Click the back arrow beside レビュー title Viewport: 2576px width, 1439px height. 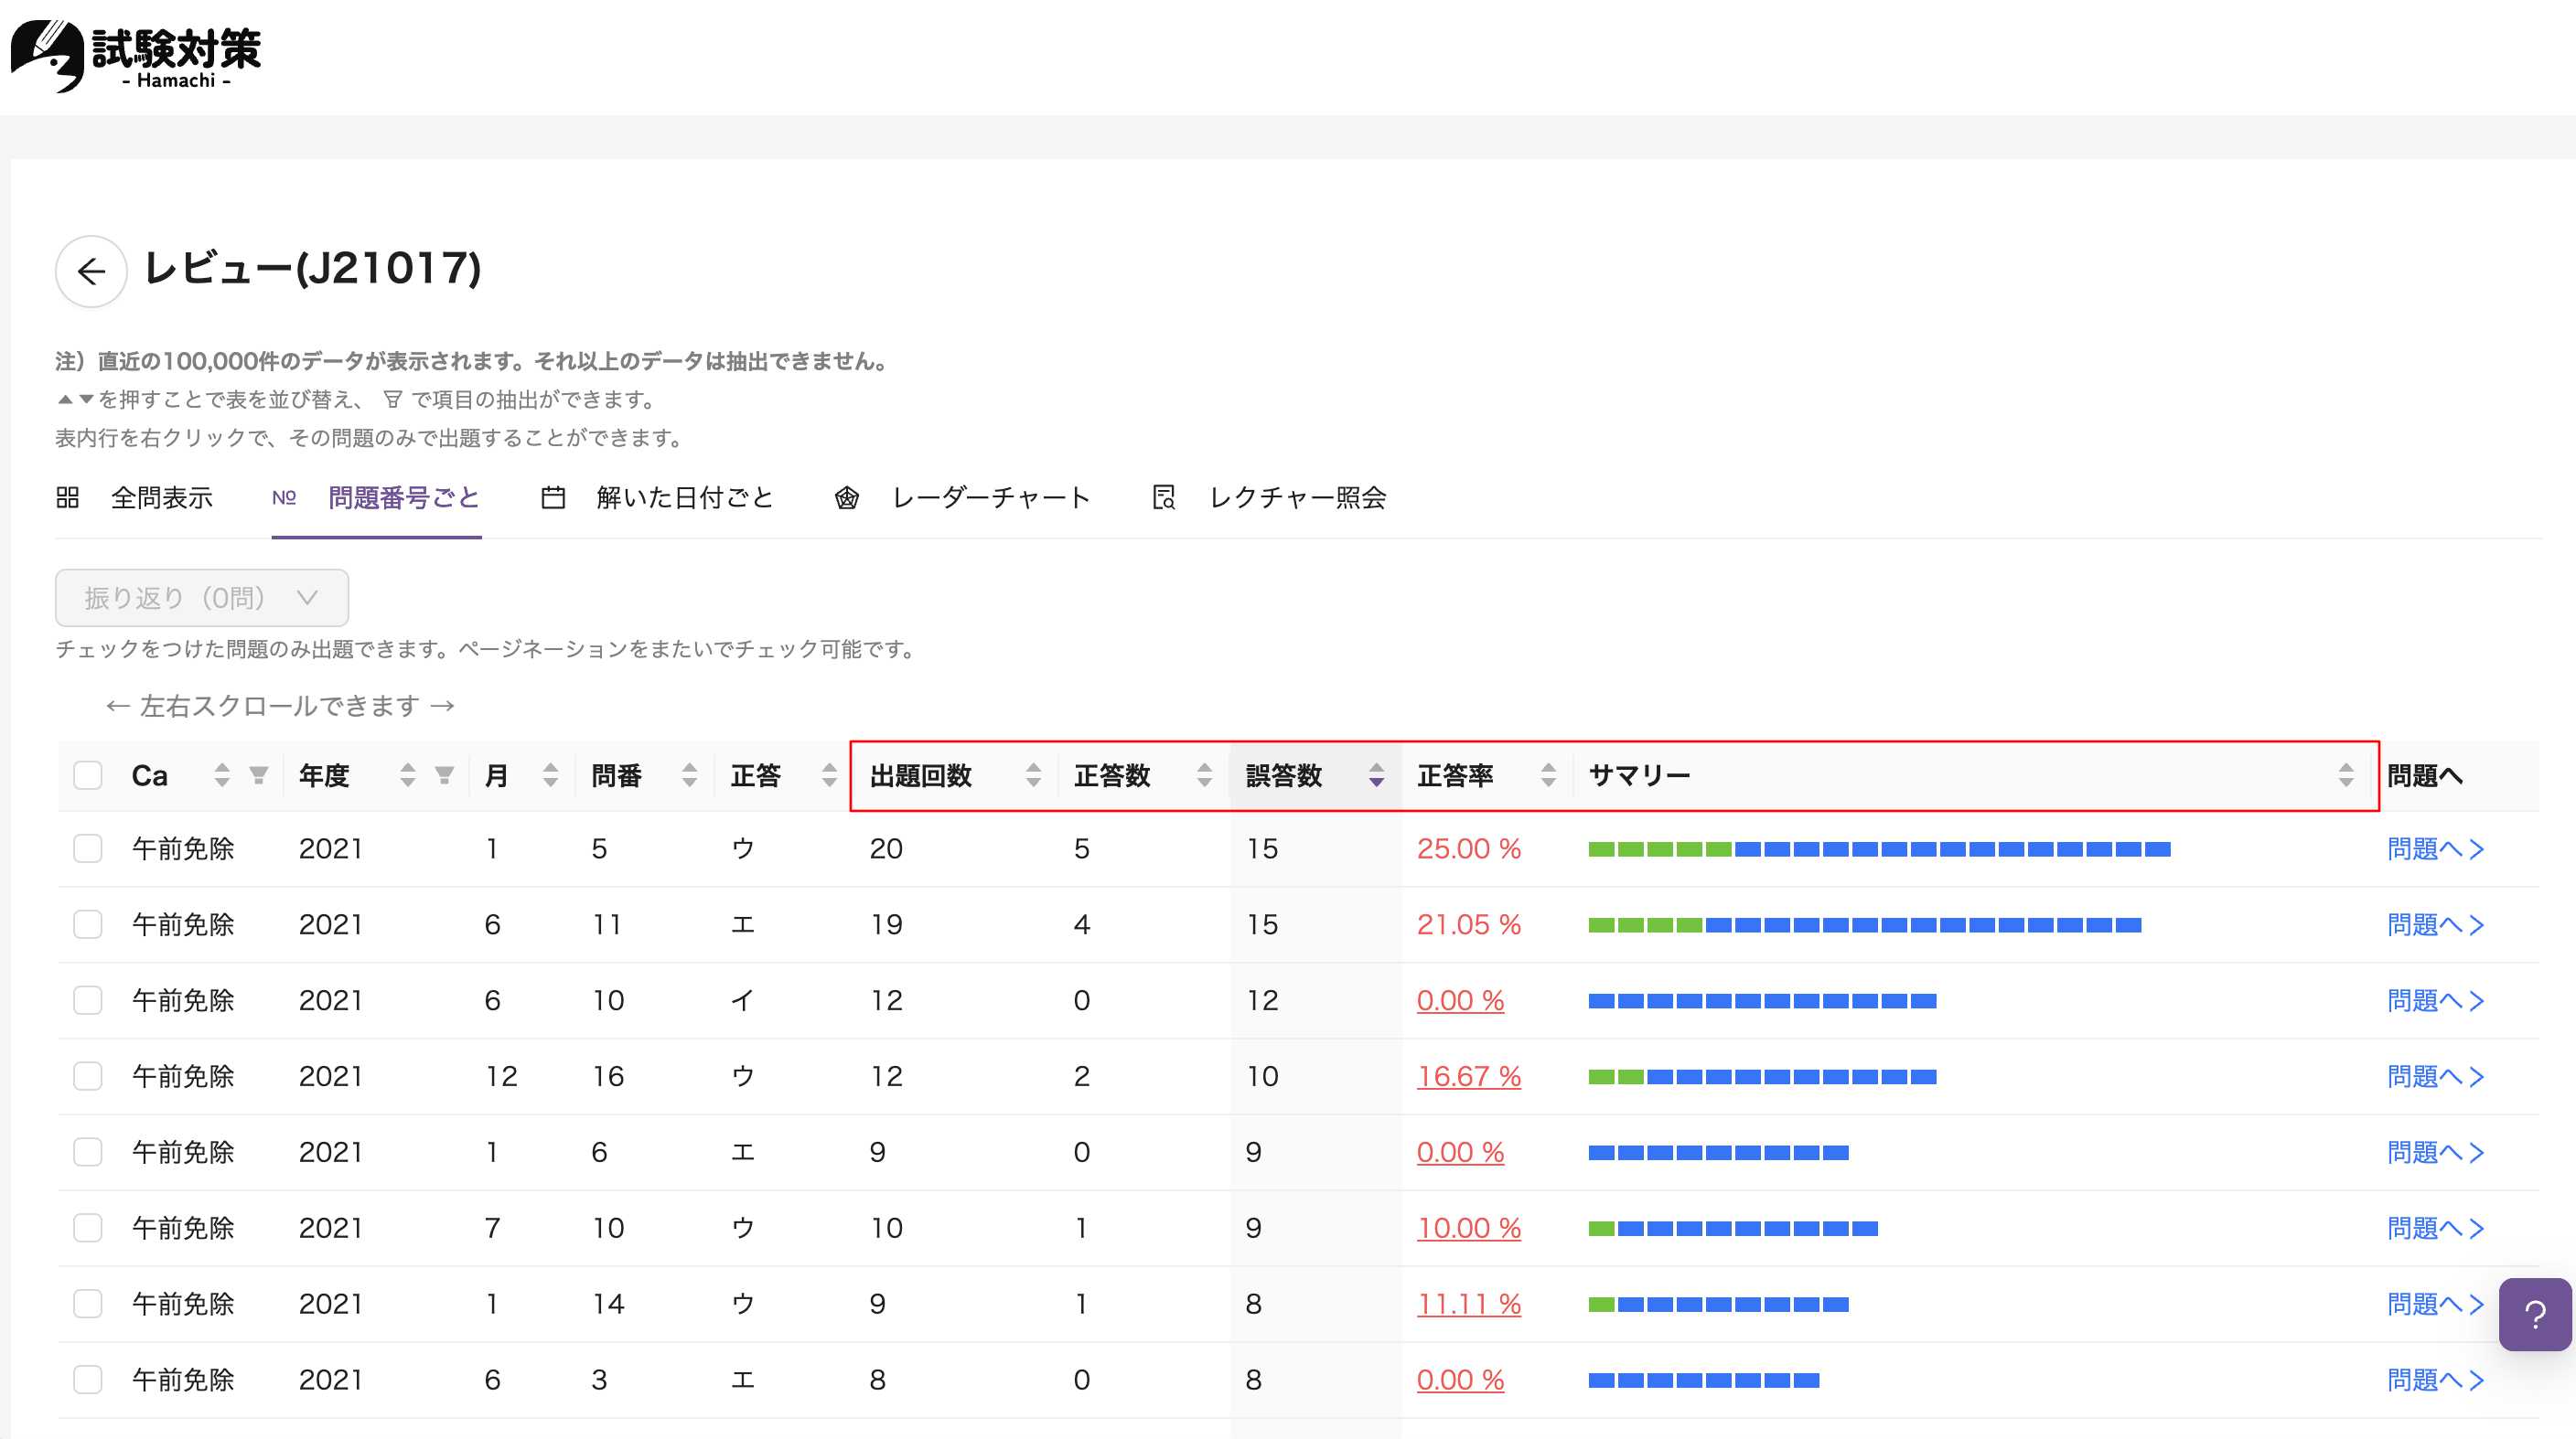coord(91,271)
